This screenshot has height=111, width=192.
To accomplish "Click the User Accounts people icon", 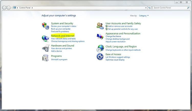I will [x=100, y=26].
